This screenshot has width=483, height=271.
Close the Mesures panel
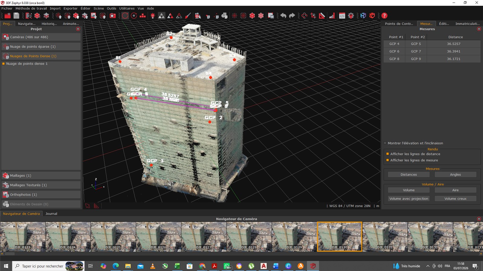pyautogui.click(x=479, y=29)
